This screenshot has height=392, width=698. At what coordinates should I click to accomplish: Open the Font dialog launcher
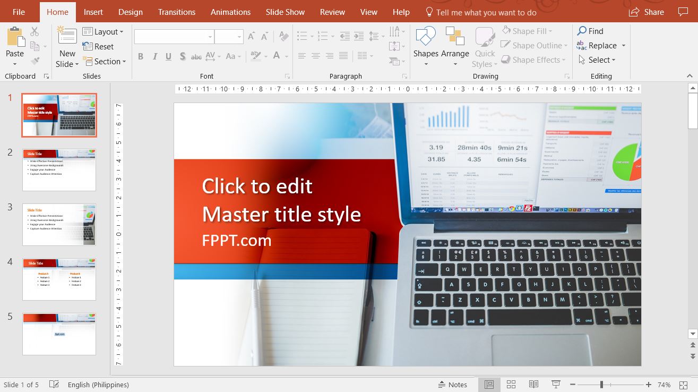pyautogui.click(x=287, y=76)
